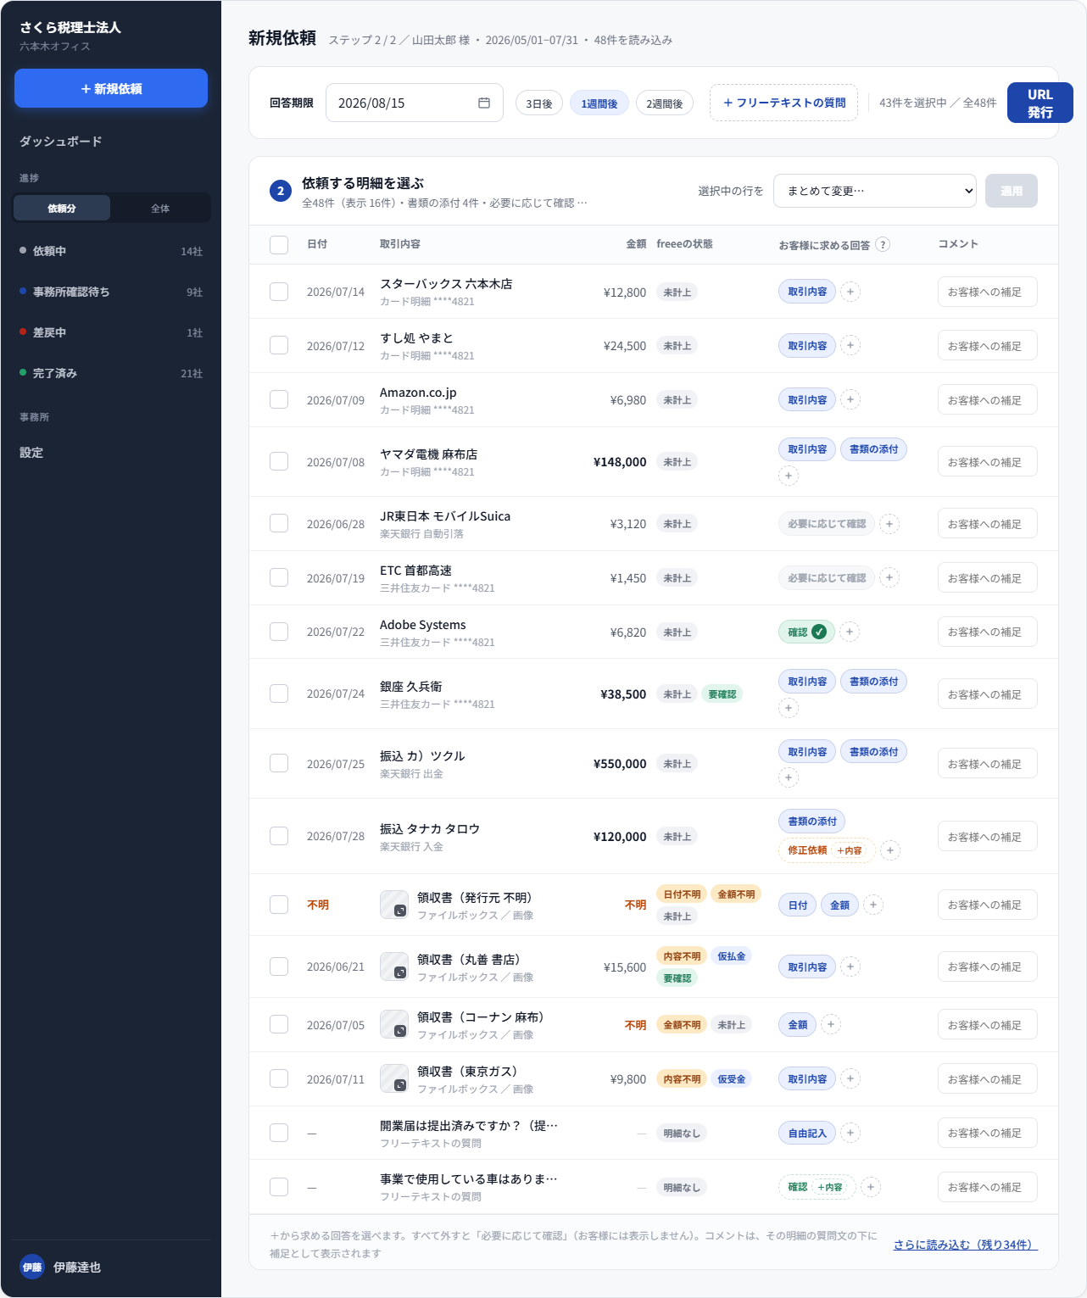The image size is (1087, 1298).
Task: Open the まとめて変更 bulk change dropdown
Action: click(x=875, y=191)
